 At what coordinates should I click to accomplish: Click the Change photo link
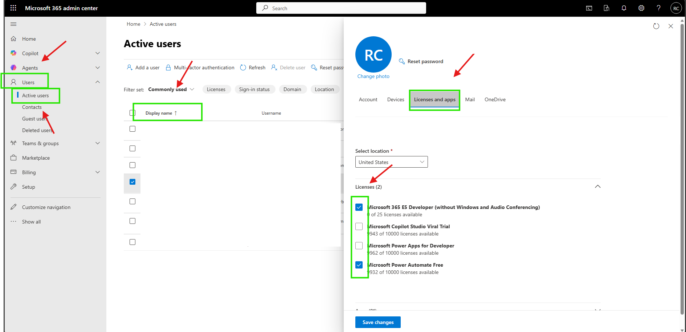[373, 76]
